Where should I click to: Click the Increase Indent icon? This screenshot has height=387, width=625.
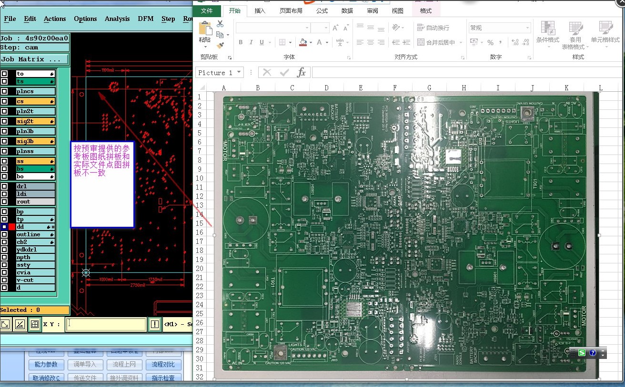tap(406, 42)
